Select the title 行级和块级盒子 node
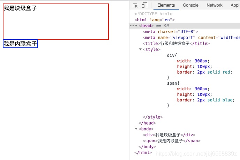The width and height of the screenshot is (240, 160). [x=176, y=44]
